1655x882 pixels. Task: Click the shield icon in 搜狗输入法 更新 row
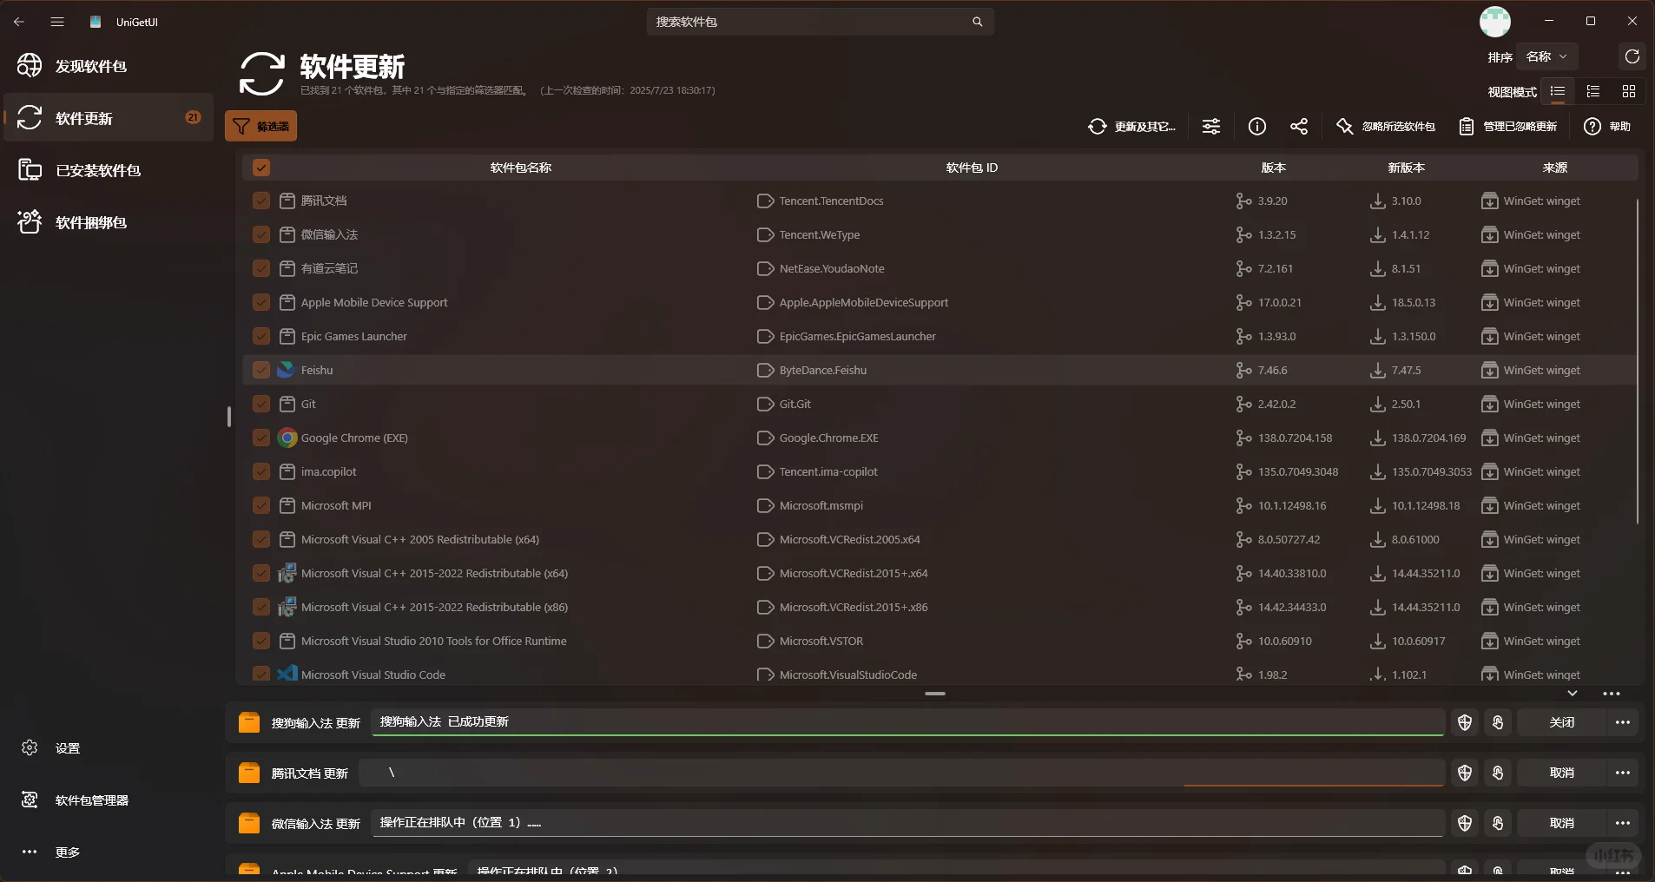(1465, 722)
